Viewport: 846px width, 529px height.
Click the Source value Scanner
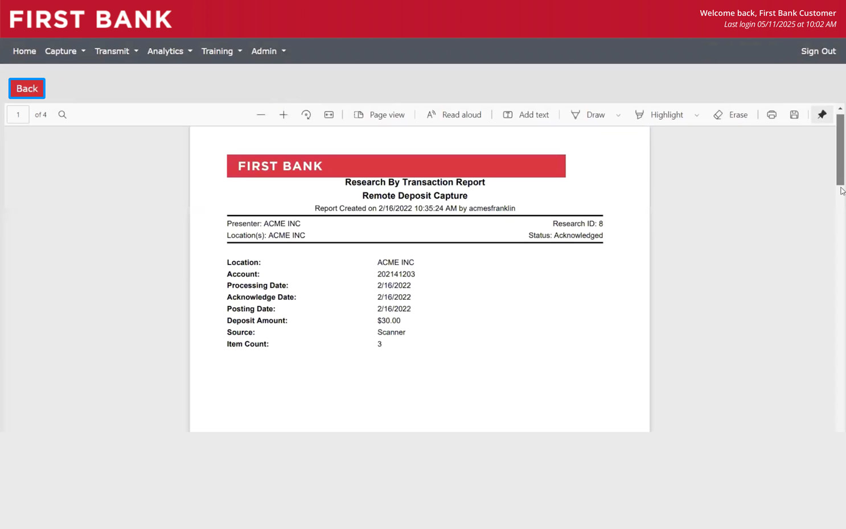tap(391, 332)
